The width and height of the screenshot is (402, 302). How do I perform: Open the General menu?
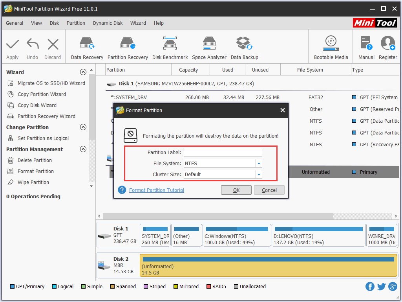click(15, 23)
